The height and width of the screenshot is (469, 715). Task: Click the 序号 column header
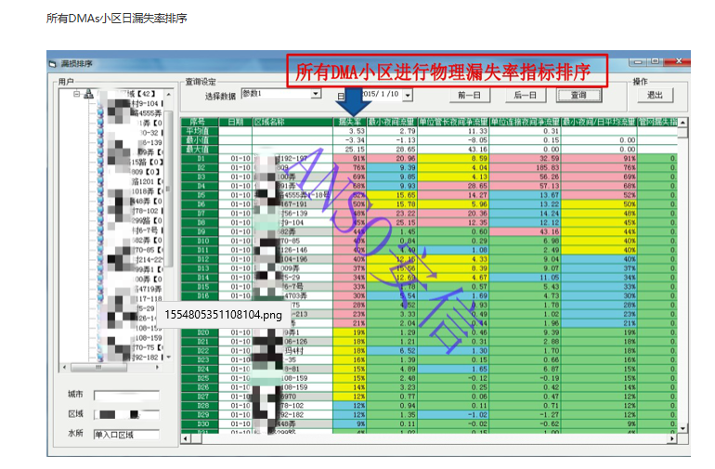pyautogui.click(x=200, y=122)
